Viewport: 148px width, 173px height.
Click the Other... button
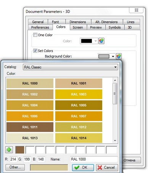coord(15,167)
